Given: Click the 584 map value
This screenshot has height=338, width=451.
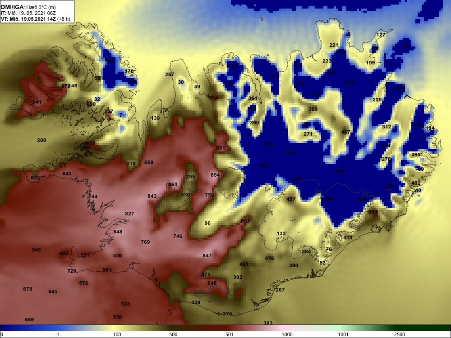Looking at the screenshot, I should point(213,98).
